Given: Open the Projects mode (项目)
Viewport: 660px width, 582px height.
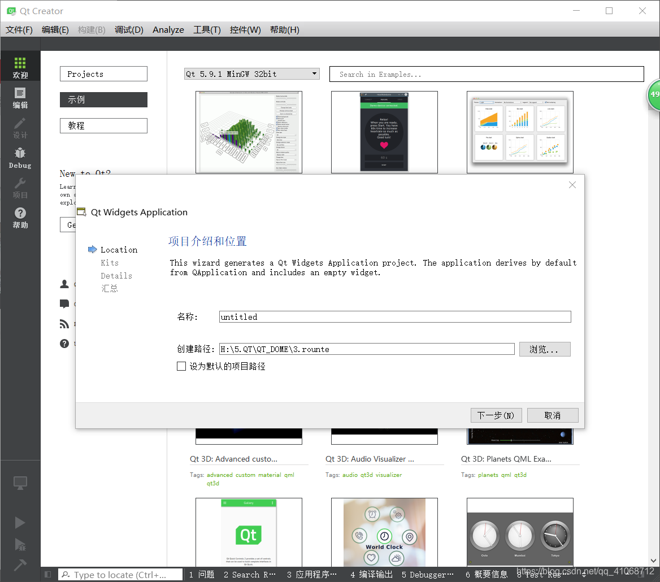Looking at the screenshot, I should click(20, 188).
